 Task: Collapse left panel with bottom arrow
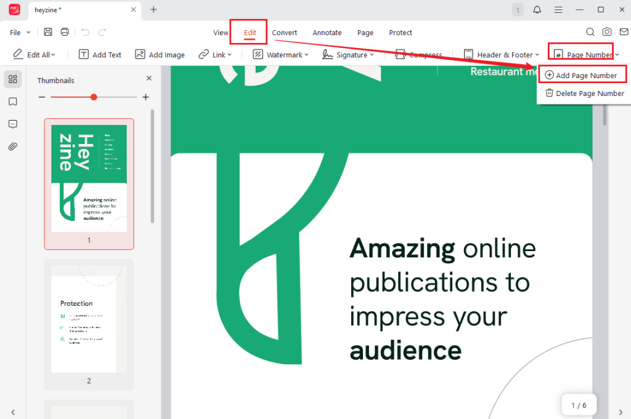[13, 412]
